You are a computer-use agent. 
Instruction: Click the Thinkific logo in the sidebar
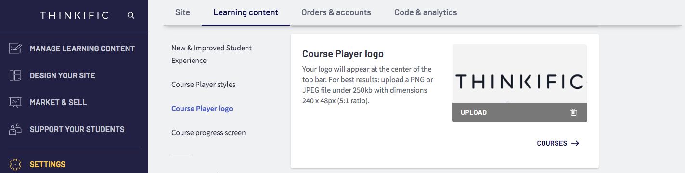point(75,15)
